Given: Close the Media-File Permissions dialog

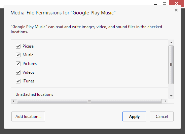Looking at the screenshot, I should (176, 10).
